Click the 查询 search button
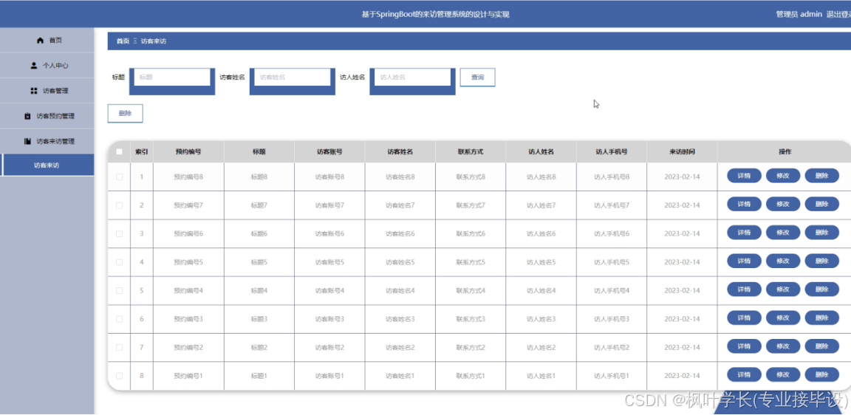Screen dimensions: 851x415 (x=478, y=77)
